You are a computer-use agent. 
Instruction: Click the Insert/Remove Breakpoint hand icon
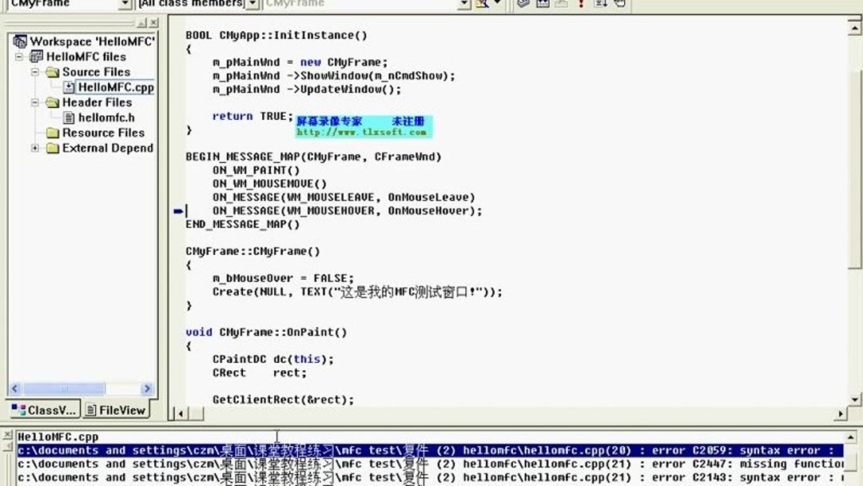(x=620, y=4)
